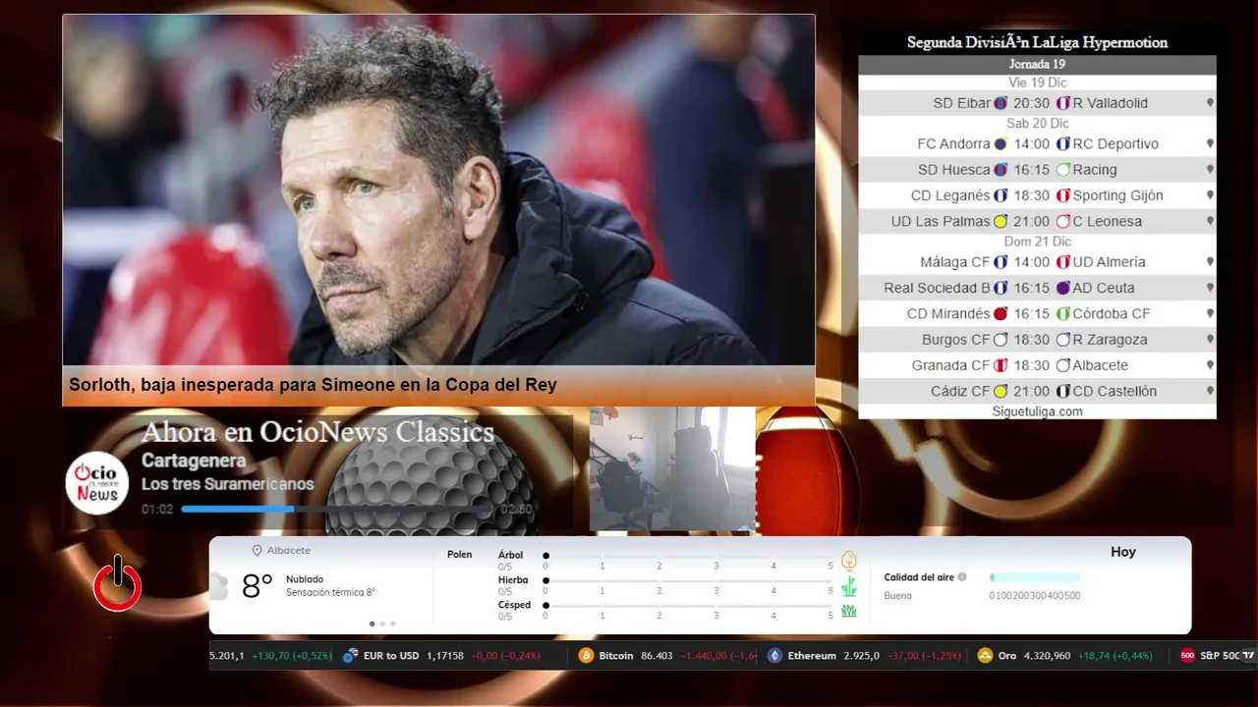Click the webcam room thumbnail
The height and width of the screenshot is (707, 1258).
pyautogui.click(x=672, y=469)
